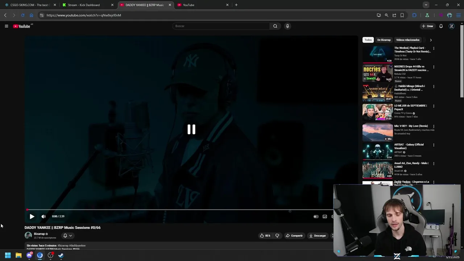Click the share page icon in address bar
This screenshot has height=261, width=464.
(394, 15)
